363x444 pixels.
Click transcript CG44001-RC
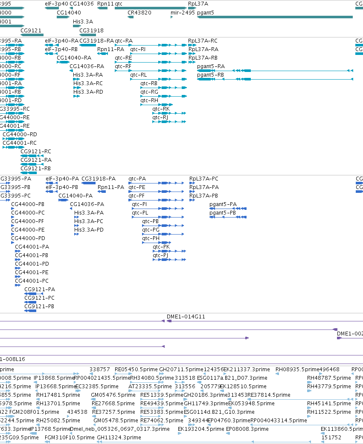19,143
